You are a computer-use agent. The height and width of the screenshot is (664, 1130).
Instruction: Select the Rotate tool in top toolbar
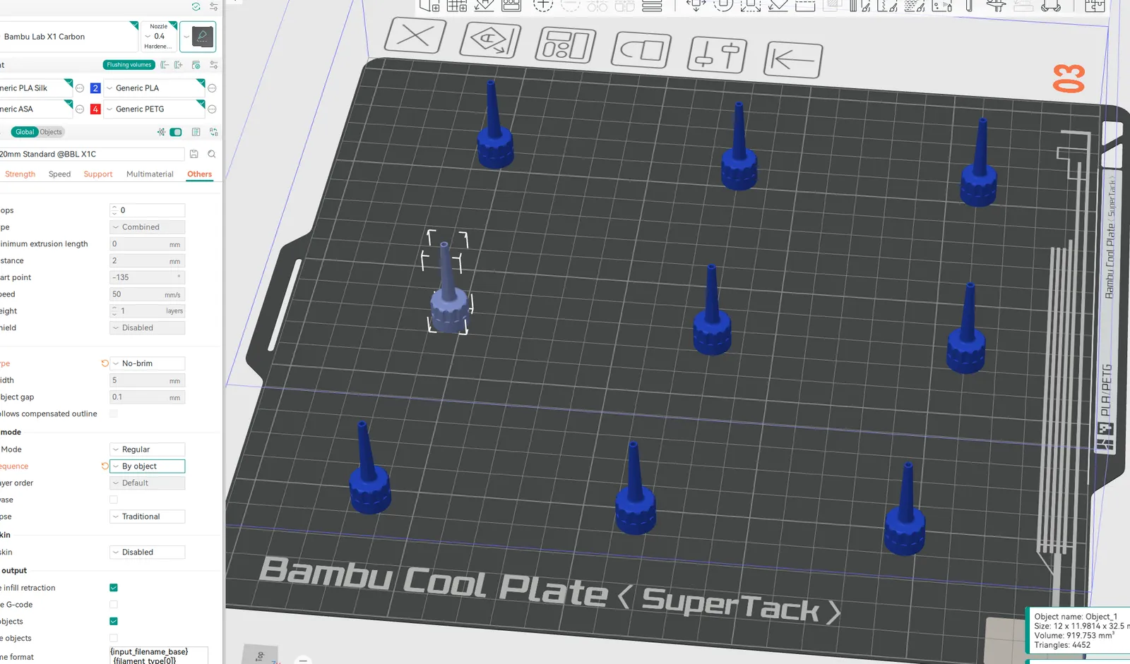[722, 6]
